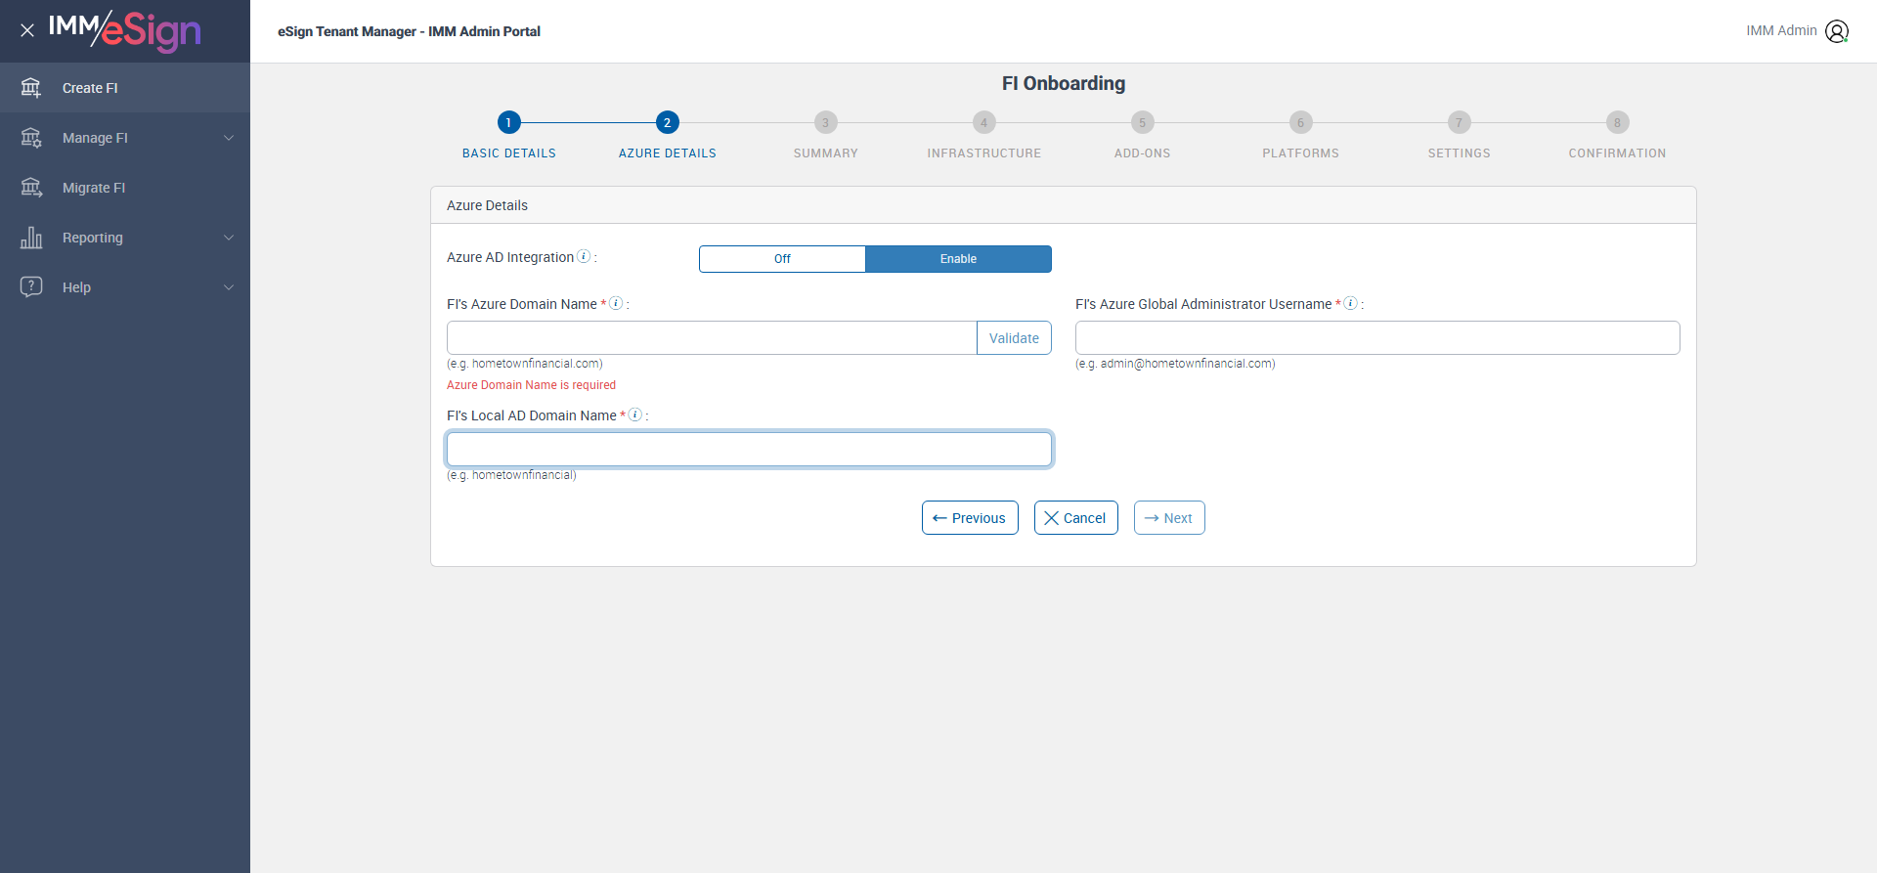This screenshot has width=1877, height=873.
Task: Go to step 4 circle
Action: [x=983, y=122]
